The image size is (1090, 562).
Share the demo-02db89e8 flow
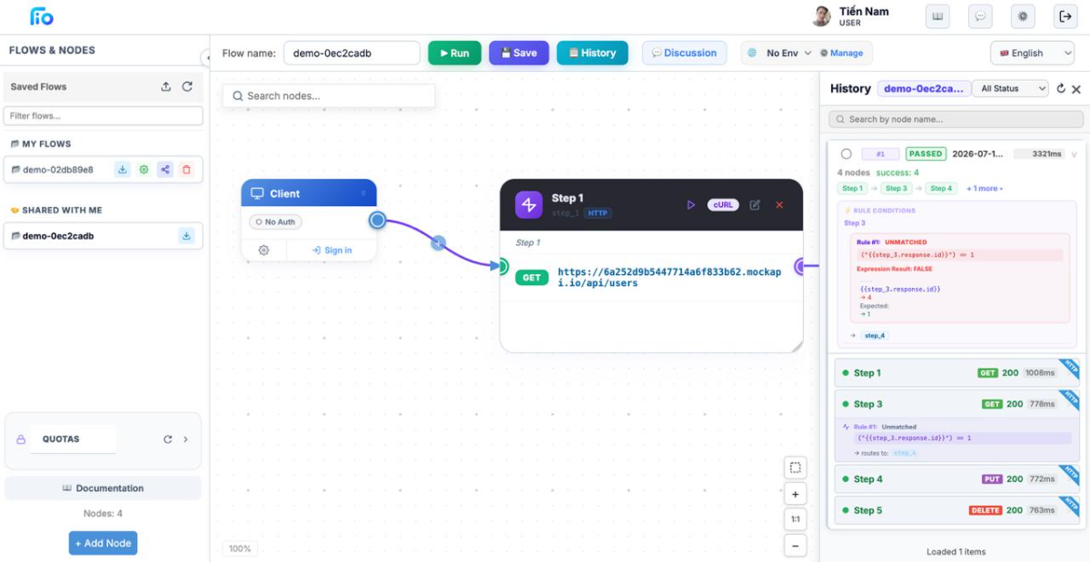click(x=164, y=170)
